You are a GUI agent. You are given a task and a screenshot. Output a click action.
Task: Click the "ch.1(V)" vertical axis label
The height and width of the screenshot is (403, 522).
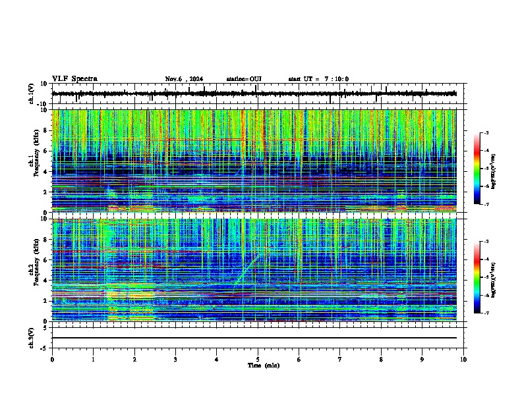coord(32,94)
